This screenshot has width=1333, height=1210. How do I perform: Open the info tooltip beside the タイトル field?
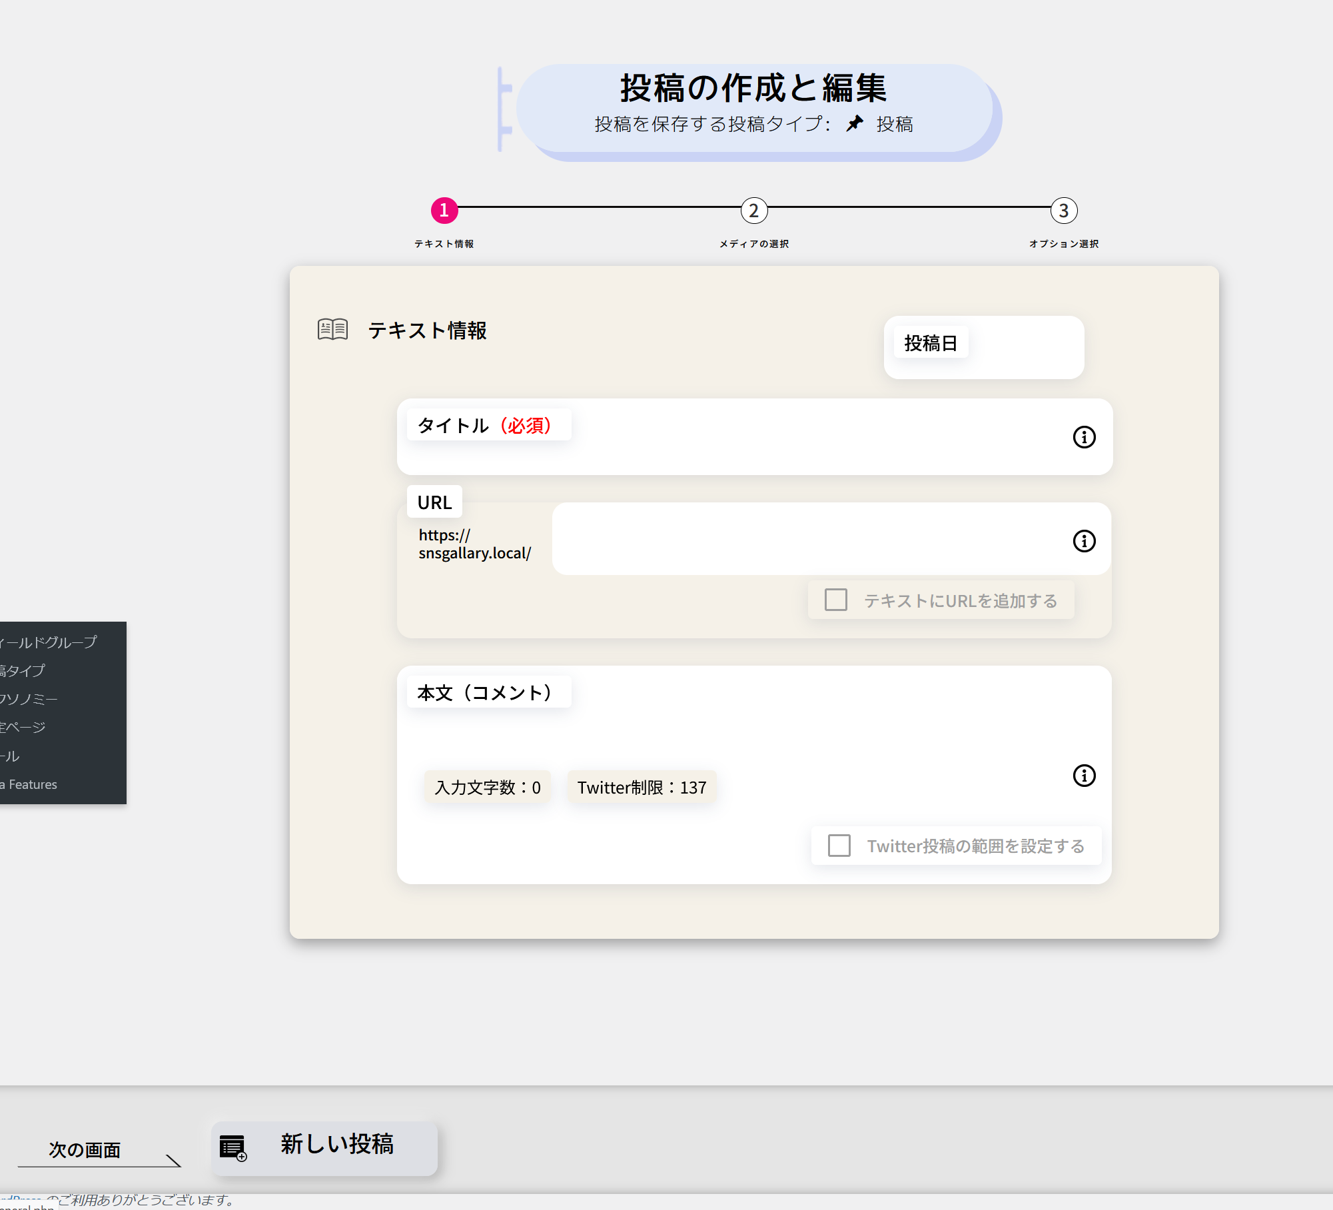click(x=1084, y=437)
